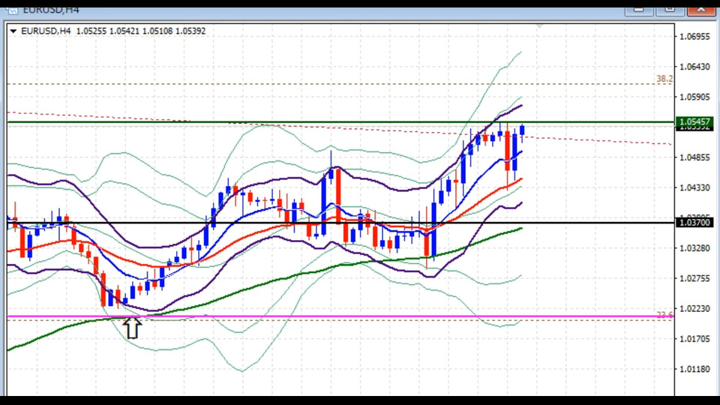Screen dimensions: 720x405
Task: Click the rightmost blue candlestick
Action: (x=522, y=130)
